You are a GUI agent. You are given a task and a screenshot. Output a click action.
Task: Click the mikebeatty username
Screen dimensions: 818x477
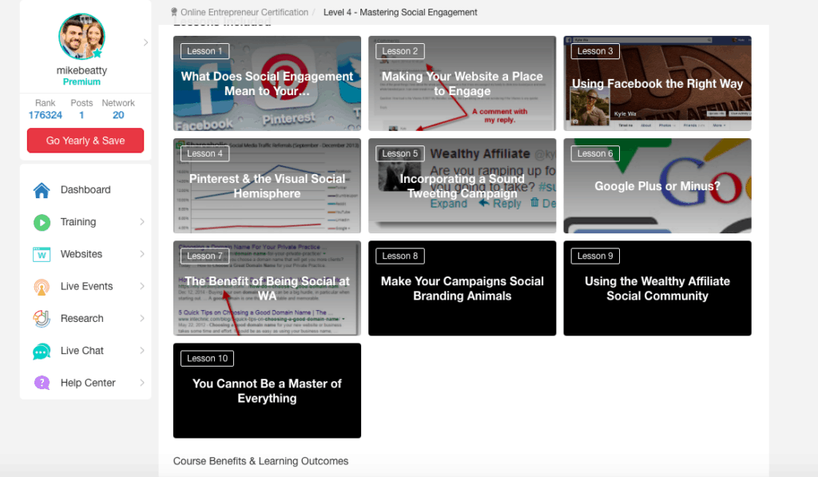[x=82, y=70]
